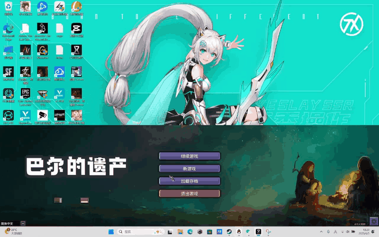
Task: Select the 简体中文 language field
Action: click(10, 223)
